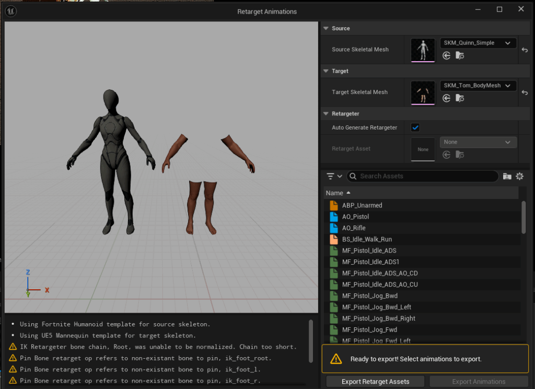Select the MF_Pistol_Idle_ADS1 asset

422,262
